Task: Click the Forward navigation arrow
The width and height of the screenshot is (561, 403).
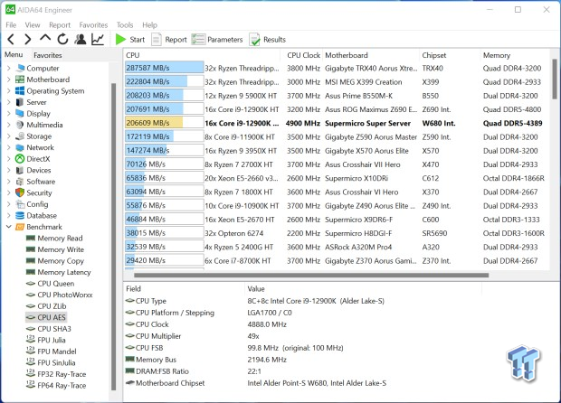Action: pos(28,40)
